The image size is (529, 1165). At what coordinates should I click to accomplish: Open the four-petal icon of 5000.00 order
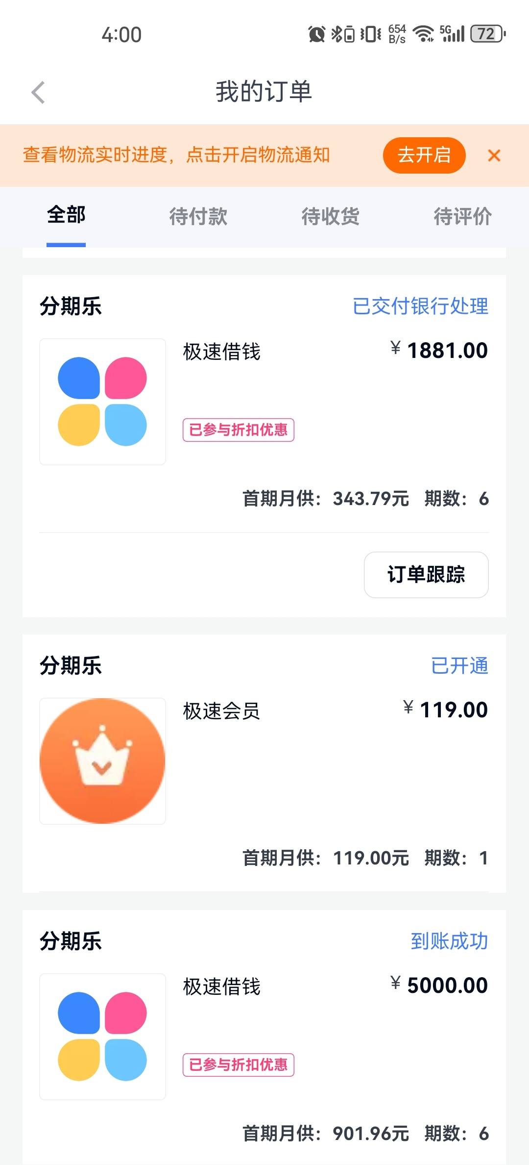[x=102, y=1037]
